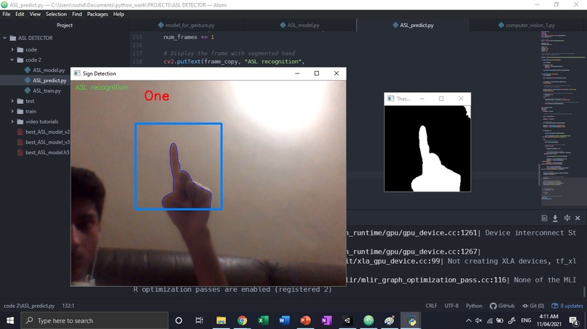Click the code minimap on the right
This screenshot has height=329, width=587.
563,118
